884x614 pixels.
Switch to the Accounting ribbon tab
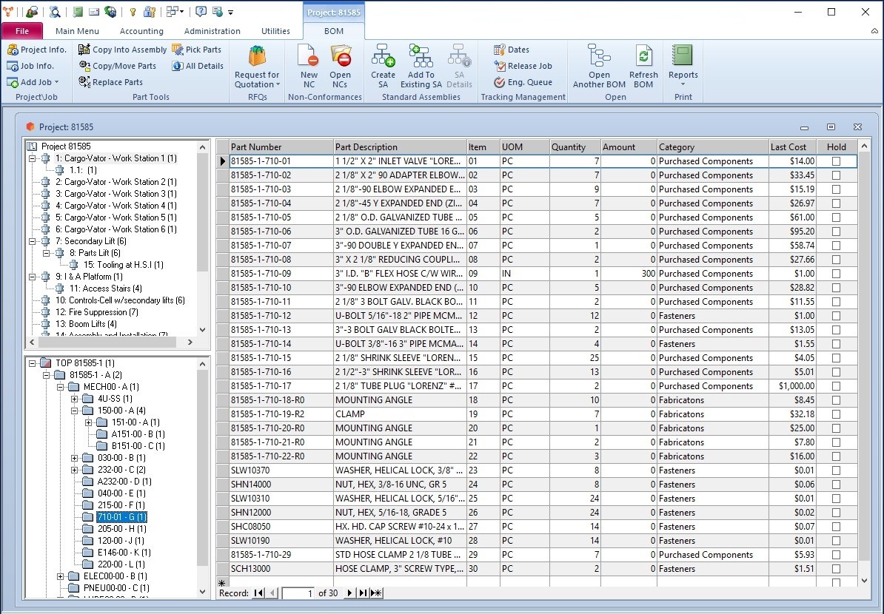click(x=141, y=31)
